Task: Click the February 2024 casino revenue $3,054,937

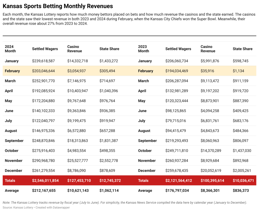Action: point(78,71)
